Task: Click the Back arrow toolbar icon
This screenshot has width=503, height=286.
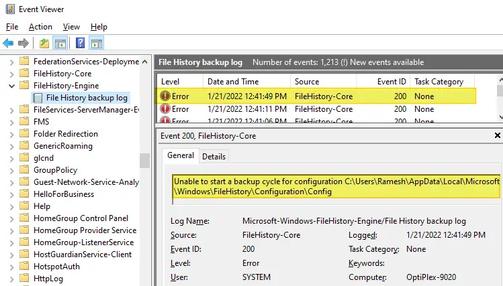Action: coord(8,43)
